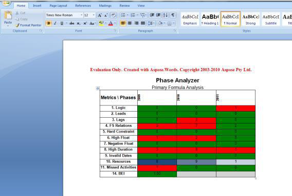The height and width of the screenshot is (196, 292).
Task: Switch to the Home tab
Action: tap(21, 6)
